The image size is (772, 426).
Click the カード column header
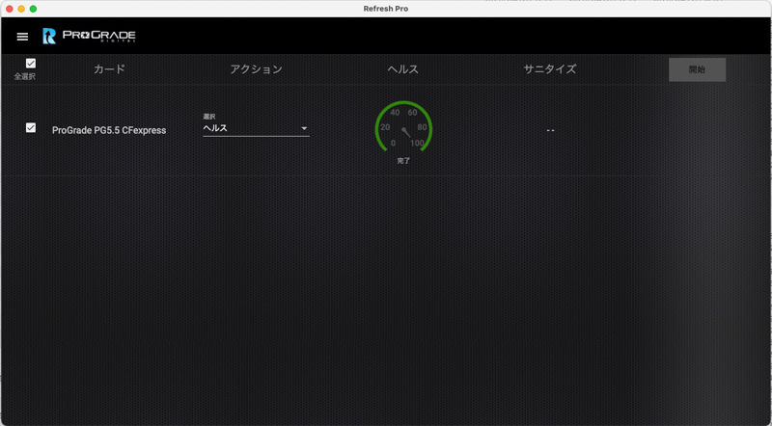[109, 69]
